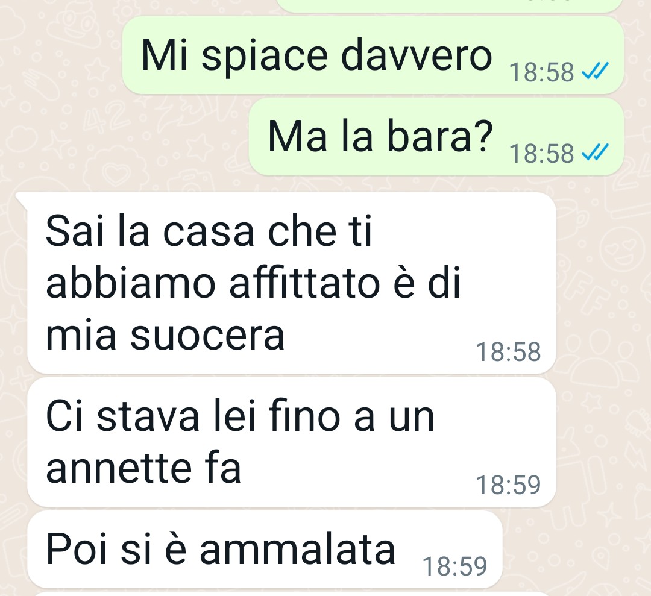This screenshot has width=651, height=596.
Task: Click the 18:58 timestamp under 'mia suocera'
Action: 508,352
